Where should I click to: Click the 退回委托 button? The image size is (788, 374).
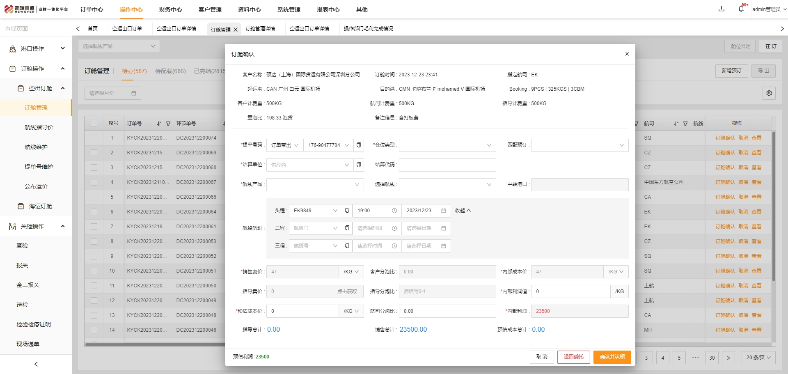click(574, 357)
